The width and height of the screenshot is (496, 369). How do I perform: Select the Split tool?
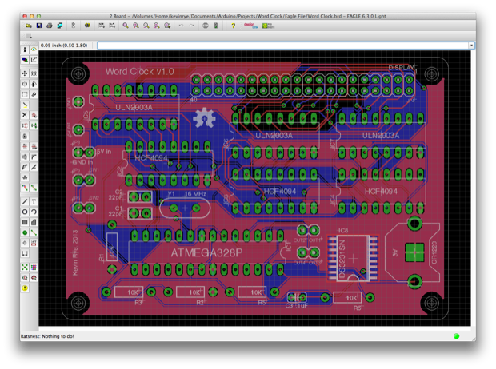click(25, 167)
